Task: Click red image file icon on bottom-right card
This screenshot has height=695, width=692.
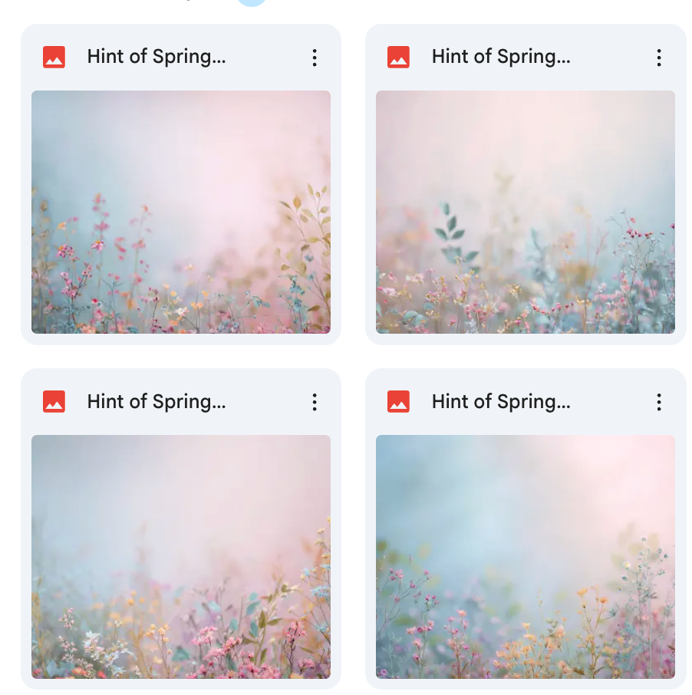Action: coord(399,402)
